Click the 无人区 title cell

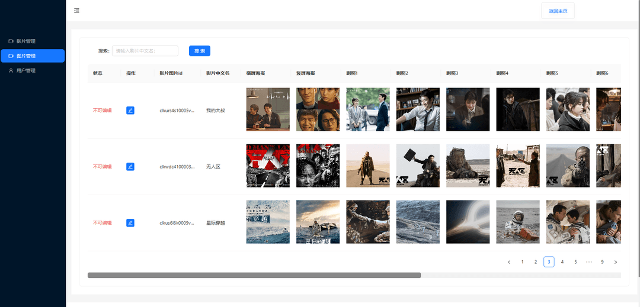point(213,167)
